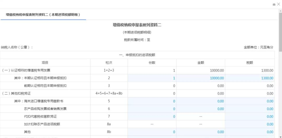Click the 栏次 column header
Viewport: 282px width, 138px height.
(109, 63)
